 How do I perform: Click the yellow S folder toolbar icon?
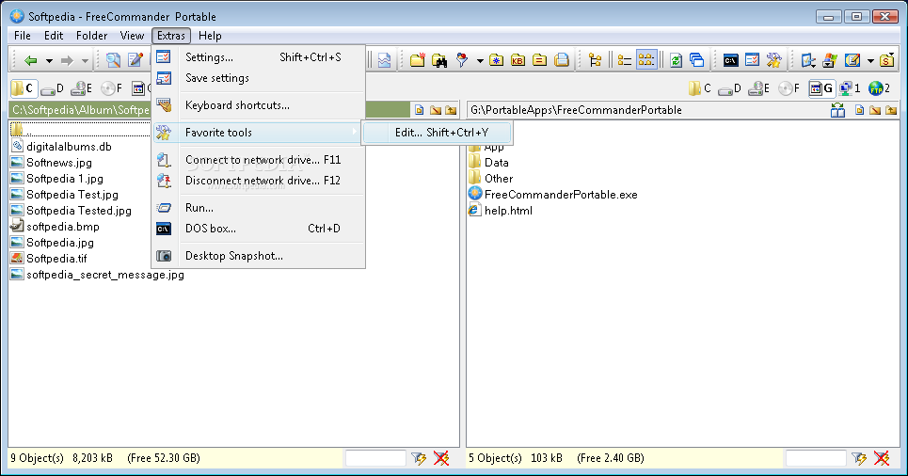pos(886,59)
